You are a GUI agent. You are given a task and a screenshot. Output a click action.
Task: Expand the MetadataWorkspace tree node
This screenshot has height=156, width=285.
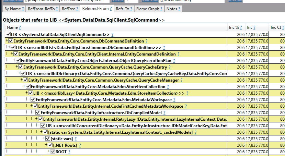click(x=29, y=99)
